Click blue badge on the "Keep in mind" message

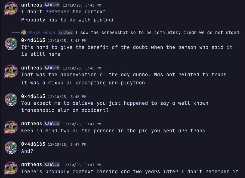pyautogui.click(x=52, y=124)
